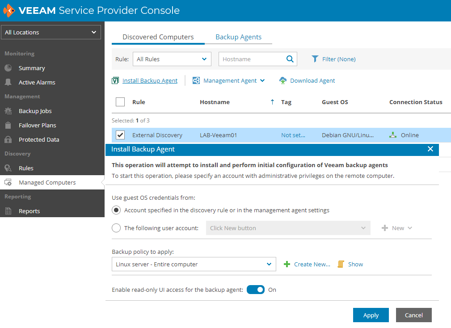
Task: Expand the All Locations dropdown
Action: (51, 32)
